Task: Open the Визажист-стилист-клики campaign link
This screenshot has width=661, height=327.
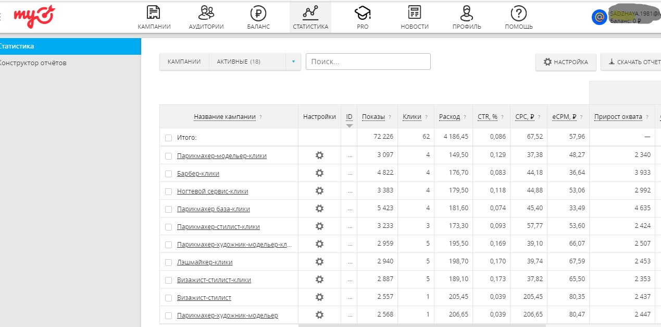Action: coord(214,280)
